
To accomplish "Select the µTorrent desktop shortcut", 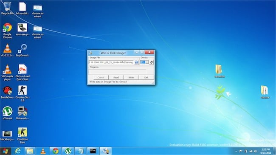I will (x=7, y=113).
